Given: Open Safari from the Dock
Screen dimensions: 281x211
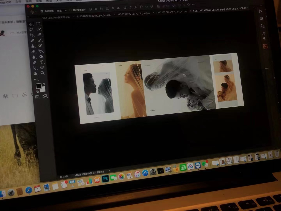Looking at the screenshot, I should [29, 190].
